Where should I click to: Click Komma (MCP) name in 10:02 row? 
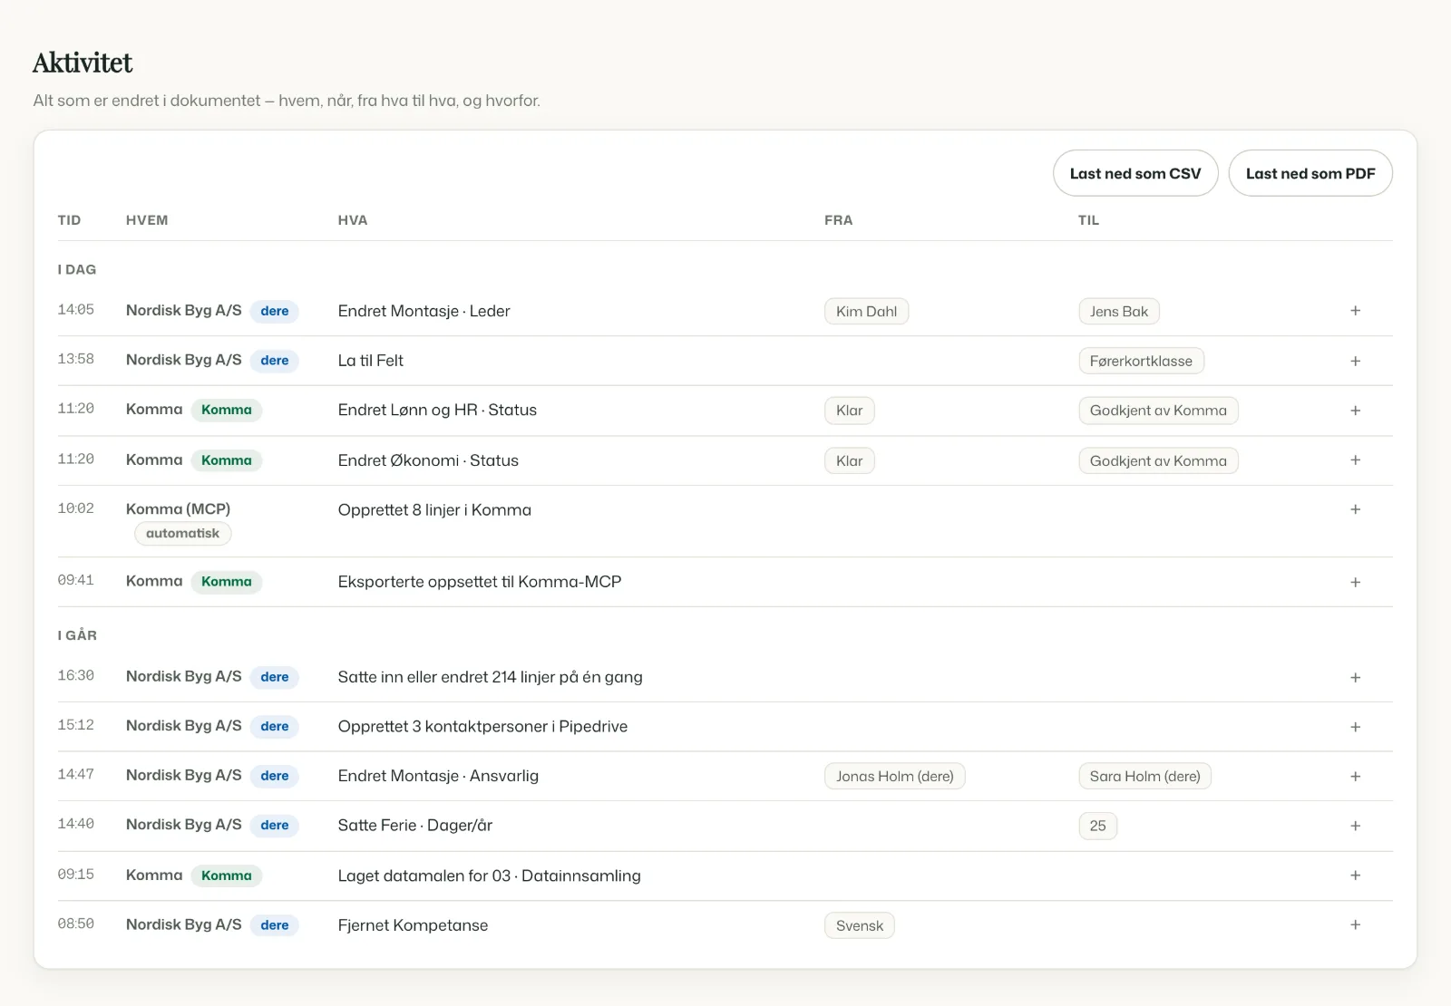178,509
